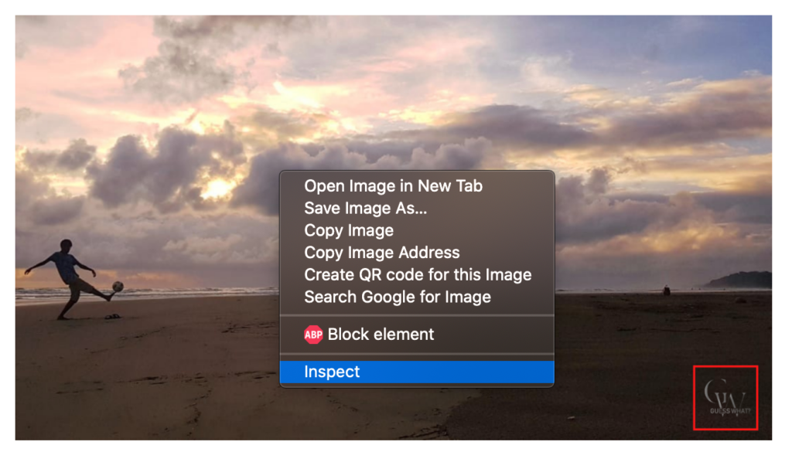This screenshot has height=452, width=792.
Task: Select Open Image in New Tab
Action: click(x=393, y=186)
